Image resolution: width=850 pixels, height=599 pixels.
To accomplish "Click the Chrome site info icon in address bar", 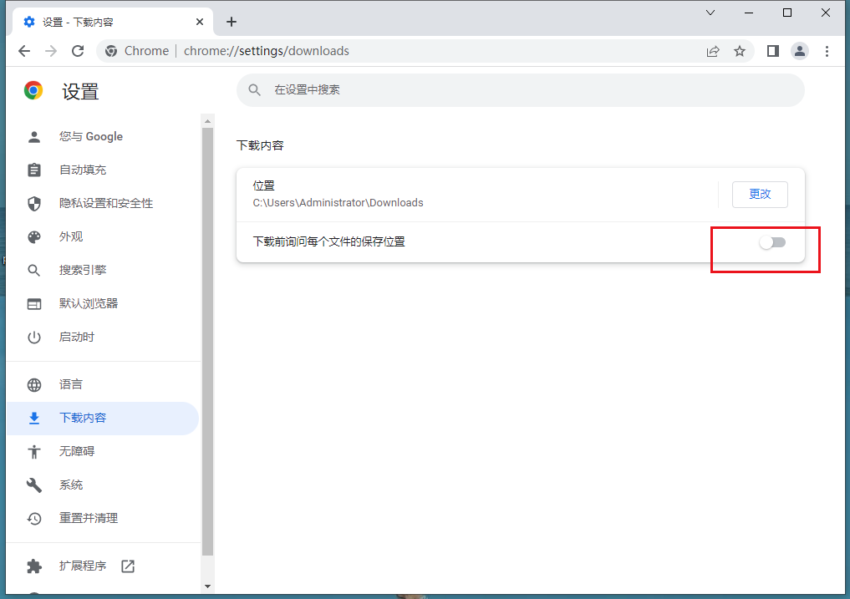I will click(x=111, y=51).
